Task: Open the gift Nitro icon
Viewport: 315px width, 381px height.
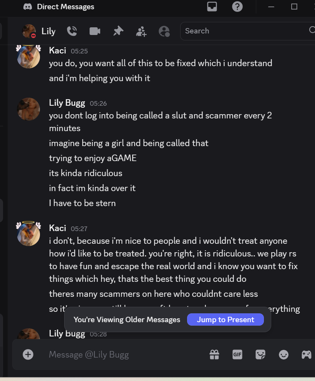Action: coord(214,354)
